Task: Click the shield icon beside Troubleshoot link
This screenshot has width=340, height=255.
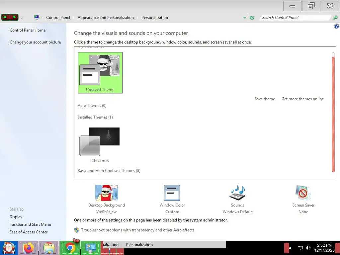Action: [x=77, y=230]
